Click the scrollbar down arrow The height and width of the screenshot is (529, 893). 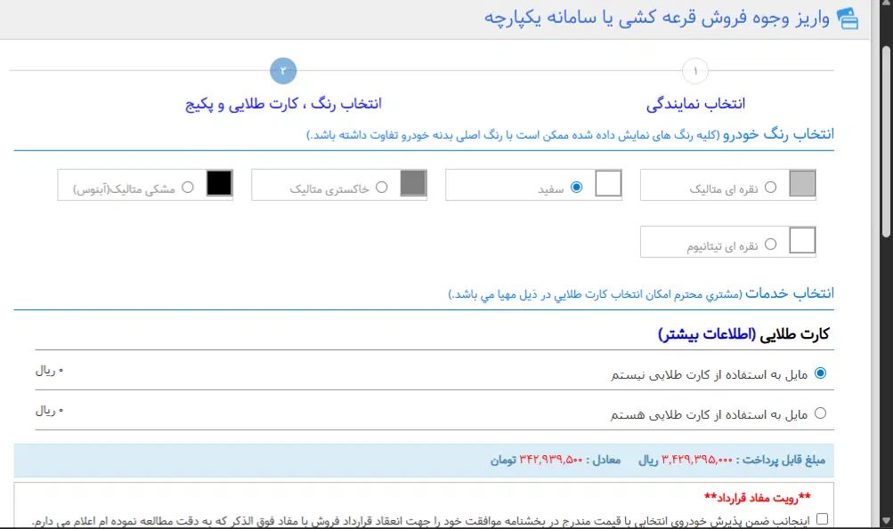click(x=886, y=520)
